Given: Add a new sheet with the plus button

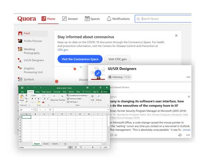Looking at the screenshot, I should (x=65, y=144).
